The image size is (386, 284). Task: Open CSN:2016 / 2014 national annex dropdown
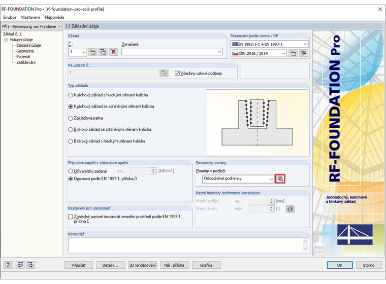(283, 53)
